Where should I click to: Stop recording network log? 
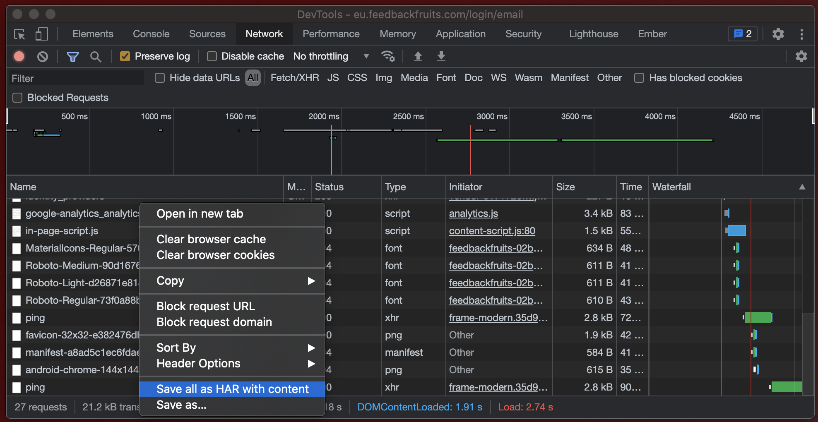click(19, 56)
